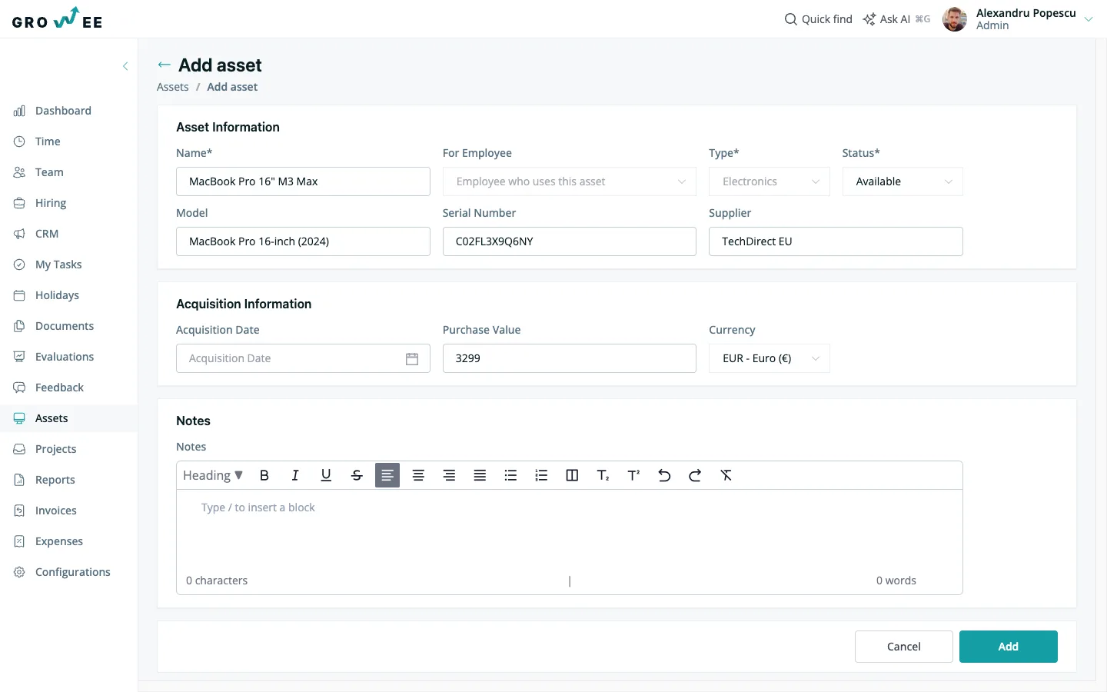Screen dimensions: 1107x692
Task: Open Ask AI assistant
Action: click(x=896, y=19)
